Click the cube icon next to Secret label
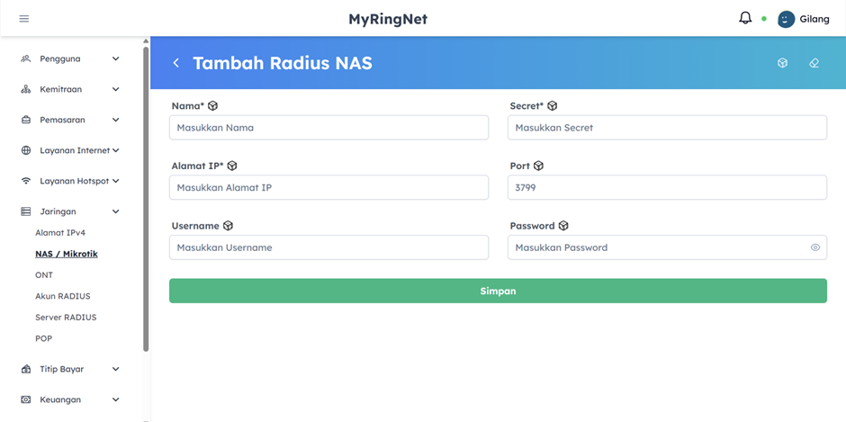This screenshot has height=422, width=846. (553, 106)
